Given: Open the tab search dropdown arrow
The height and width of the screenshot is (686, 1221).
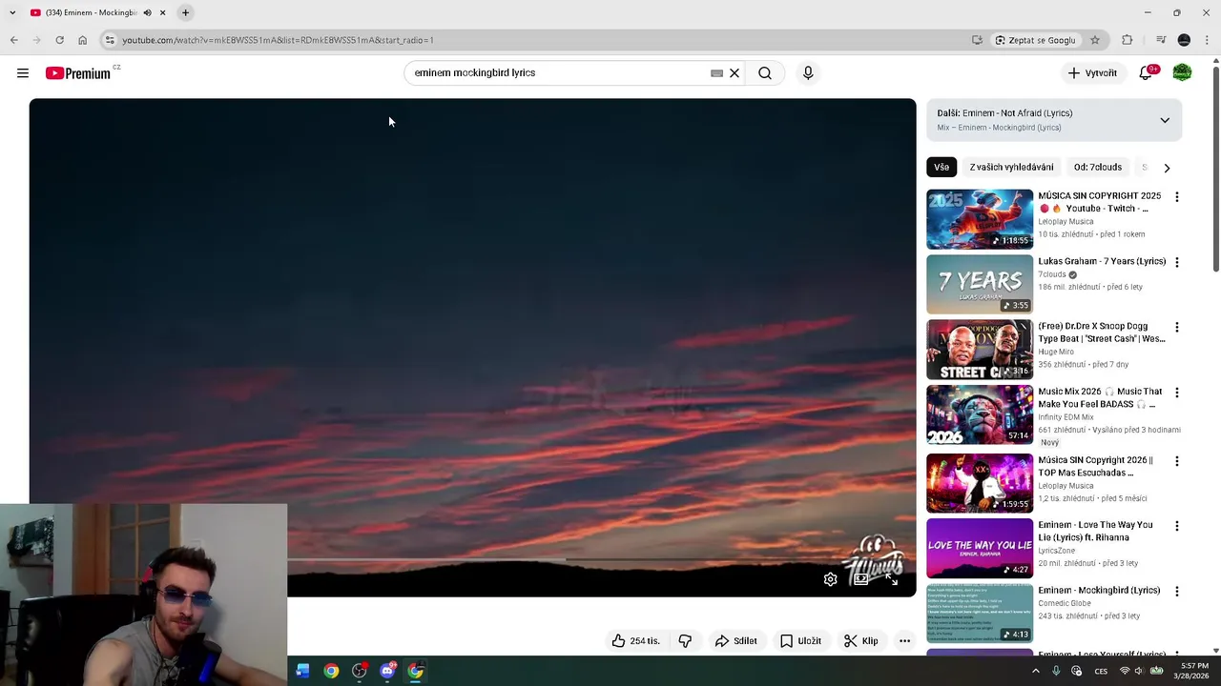Looking at the screenshot, I should coord(11,12).
